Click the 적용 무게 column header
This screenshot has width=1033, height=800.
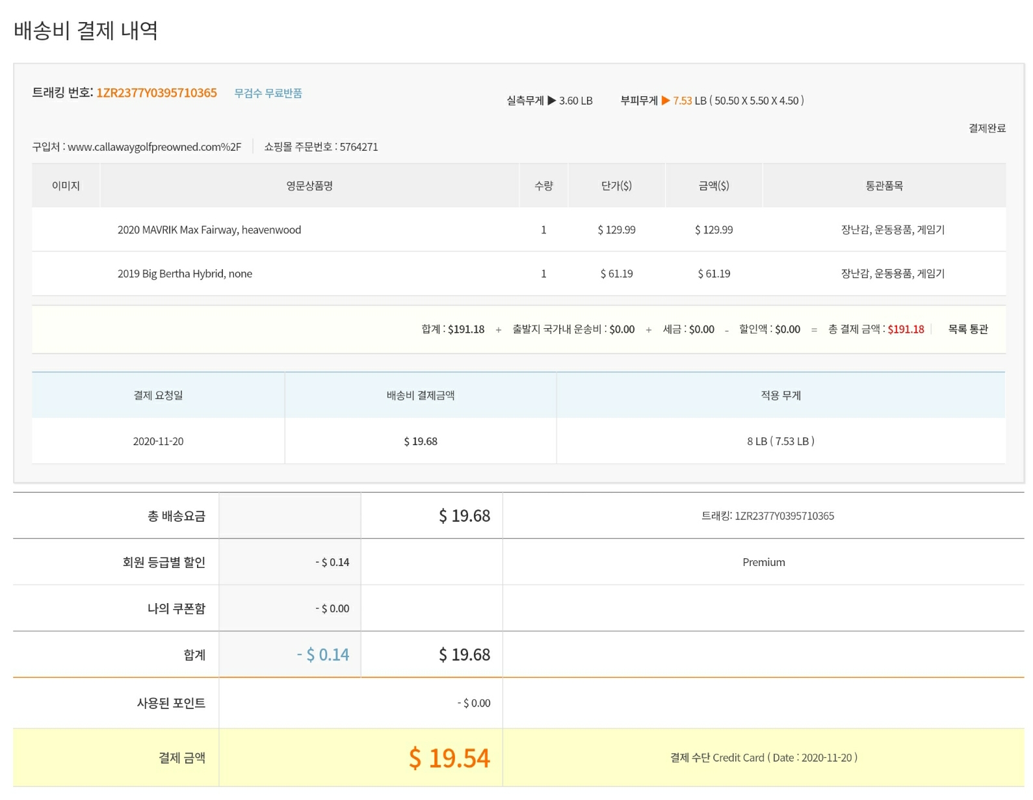tap(780, 395)
